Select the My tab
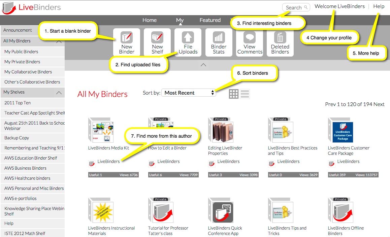The height and width of the screenshot is (237, 390). tap(180, 20)
